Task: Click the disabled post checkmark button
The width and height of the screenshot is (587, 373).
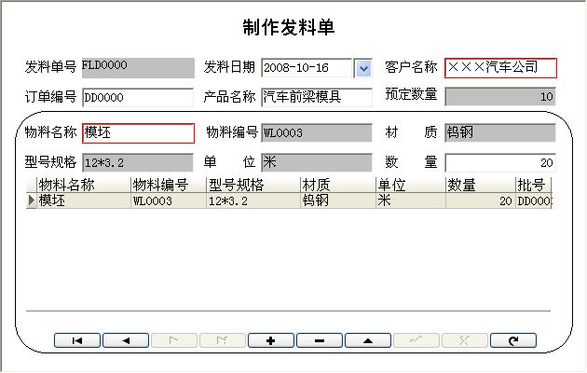Action: pyautogui.click(x=416, y=340)
